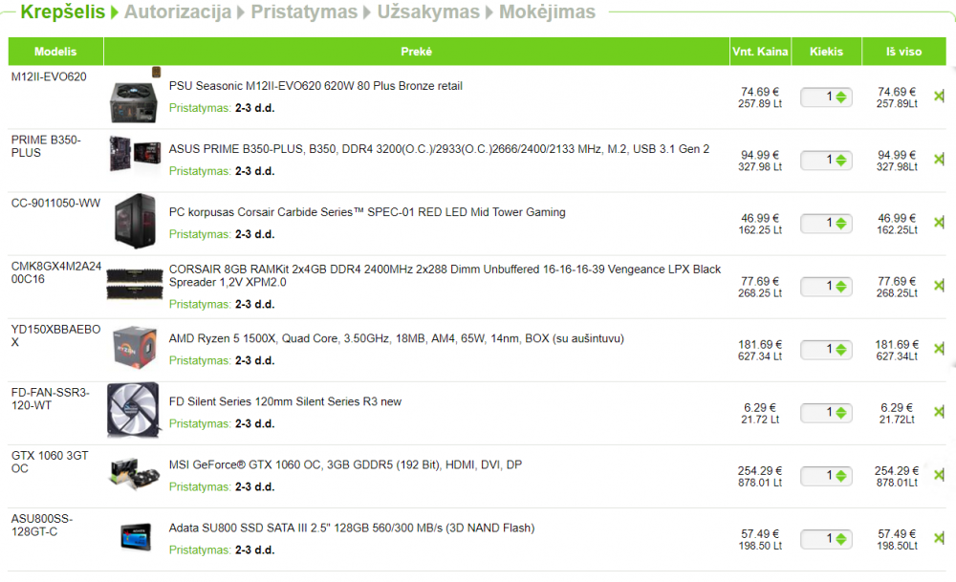
Task: Remove ASUS PRIME B350-PLUS motherboard from cart
Action: coord(939,160)
